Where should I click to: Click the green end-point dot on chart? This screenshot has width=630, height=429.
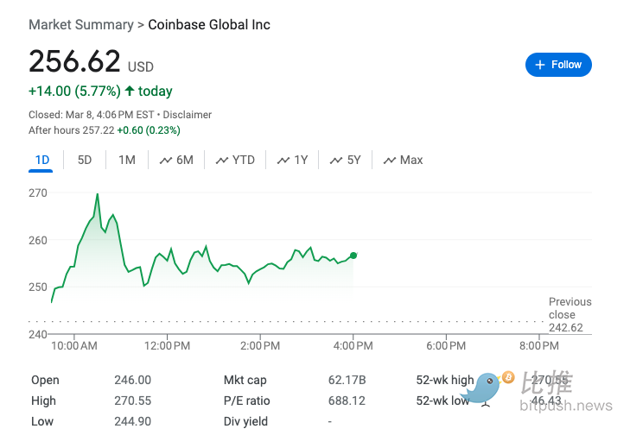coord(353,256)
